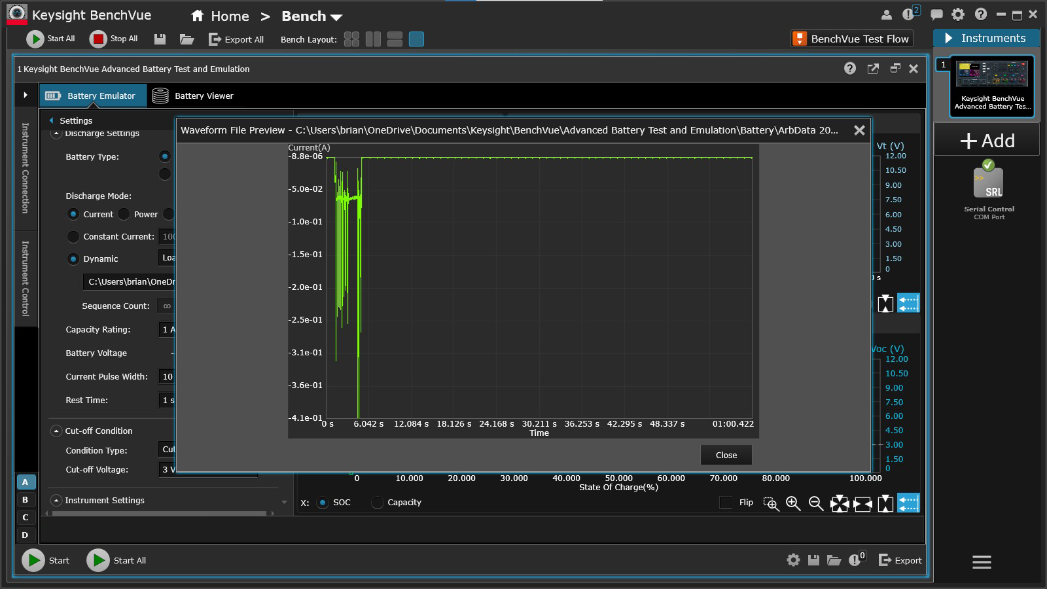This screenshot has height=589, width=1047.
Task: Click the autoscale both axes icon
Action: click(x=840, y=503)
